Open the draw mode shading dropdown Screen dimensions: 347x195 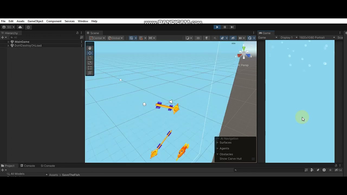pos(189,38)
